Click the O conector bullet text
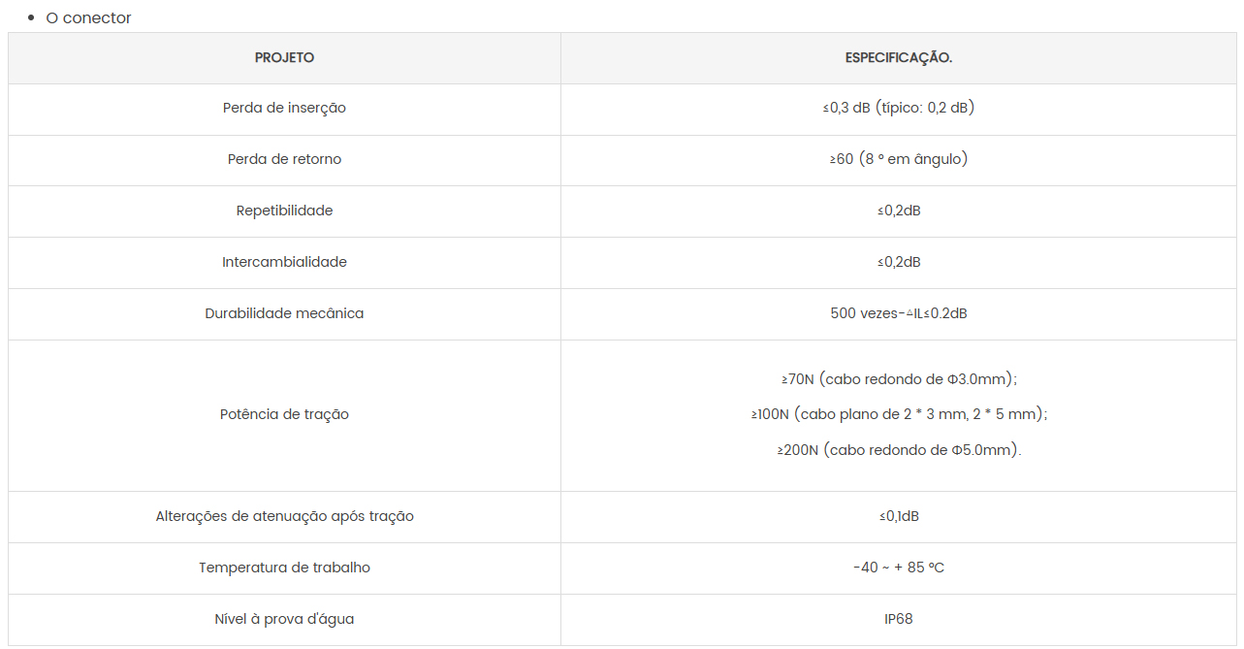The height and width of the screenshot is (649, 1244). coord(88,17)
